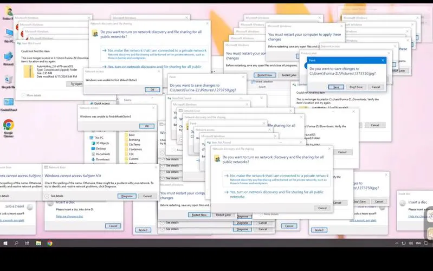This screenshot has width=433, height=271.
Task: Choose Yes, turn on network discovery in front dialog
Action: pos(276,194)
